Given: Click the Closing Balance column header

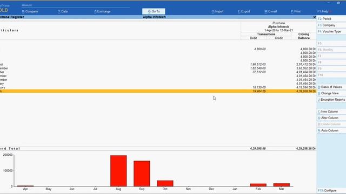Looking at the screenshot, I should [x=304, y=36].
